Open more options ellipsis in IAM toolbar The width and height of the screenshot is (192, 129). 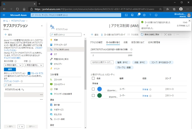(x=178, y=35)
